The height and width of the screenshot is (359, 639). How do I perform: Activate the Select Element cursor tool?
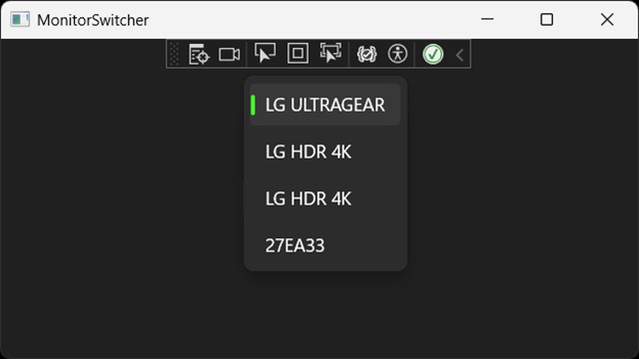point(265,53)
